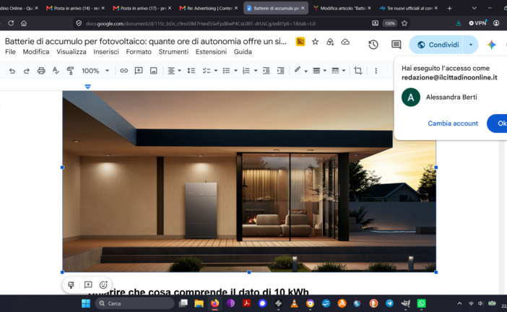Insert an image via toolbar icon
The width and height of the screenshot is (507, 312).
154,71
